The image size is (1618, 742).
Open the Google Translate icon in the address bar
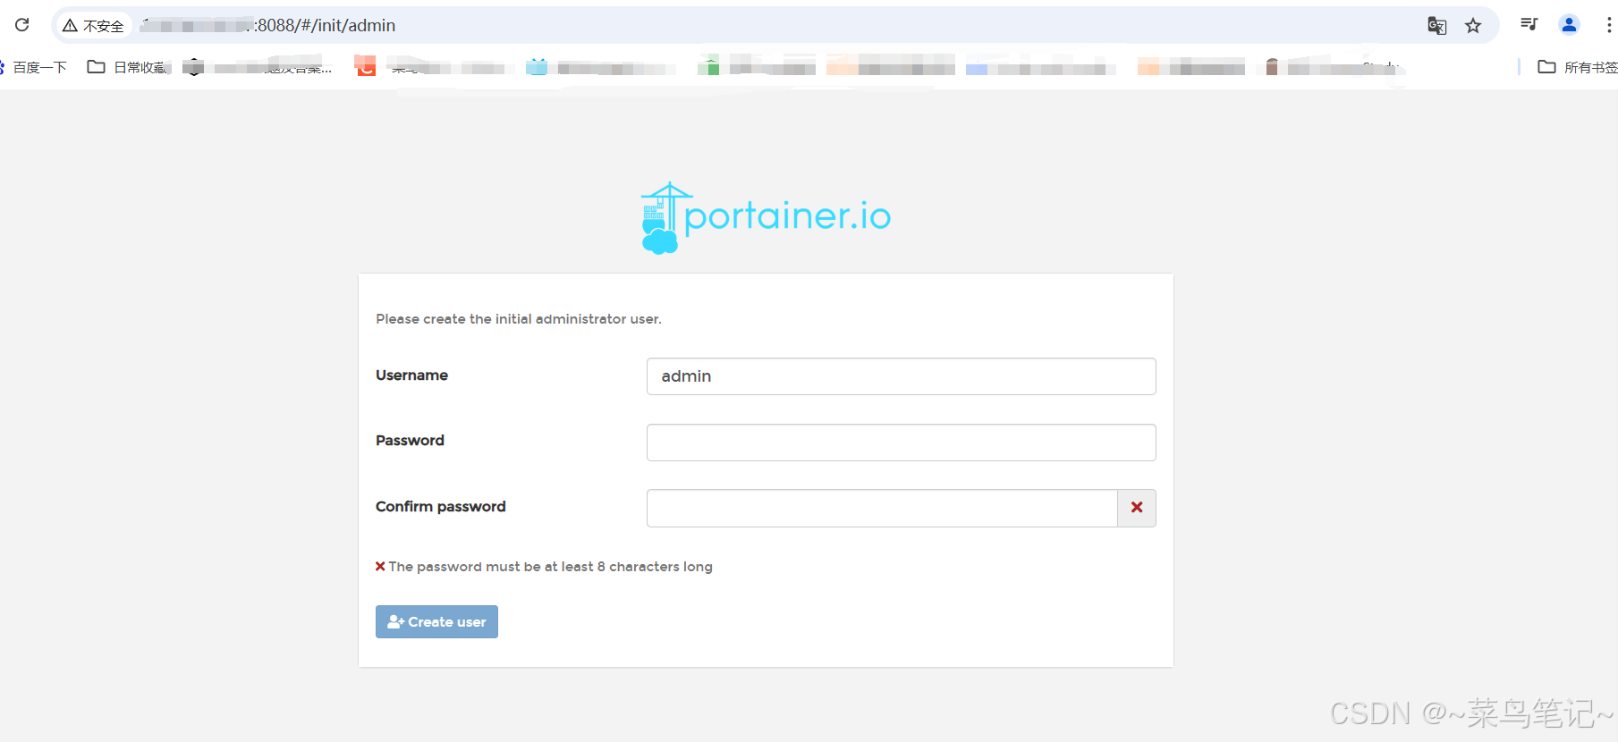coord(1436,26)
